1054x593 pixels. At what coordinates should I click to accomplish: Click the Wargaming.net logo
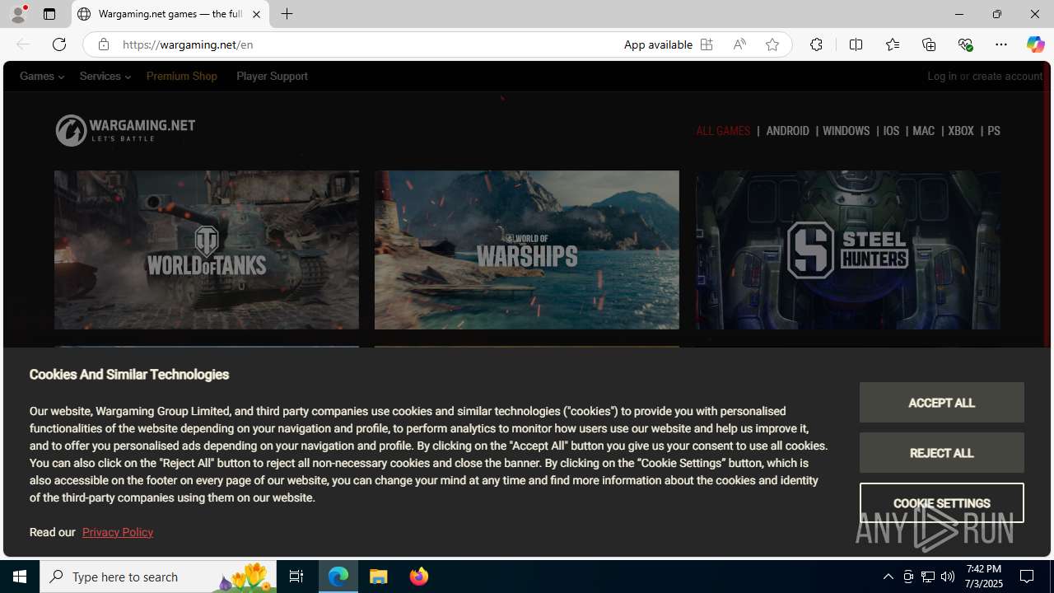coord(125,130)
